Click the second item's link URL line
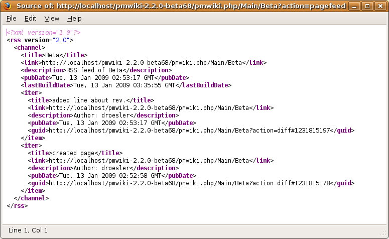Image resolution: width=389 pixels, height=239 pixels. (151, 161)
